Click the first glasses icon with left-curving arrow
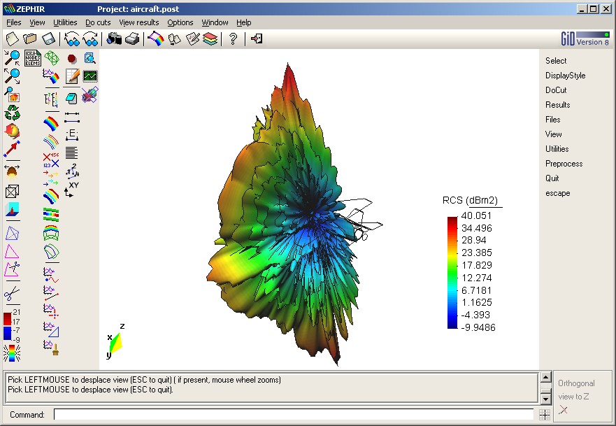 [x=72, y=38]
